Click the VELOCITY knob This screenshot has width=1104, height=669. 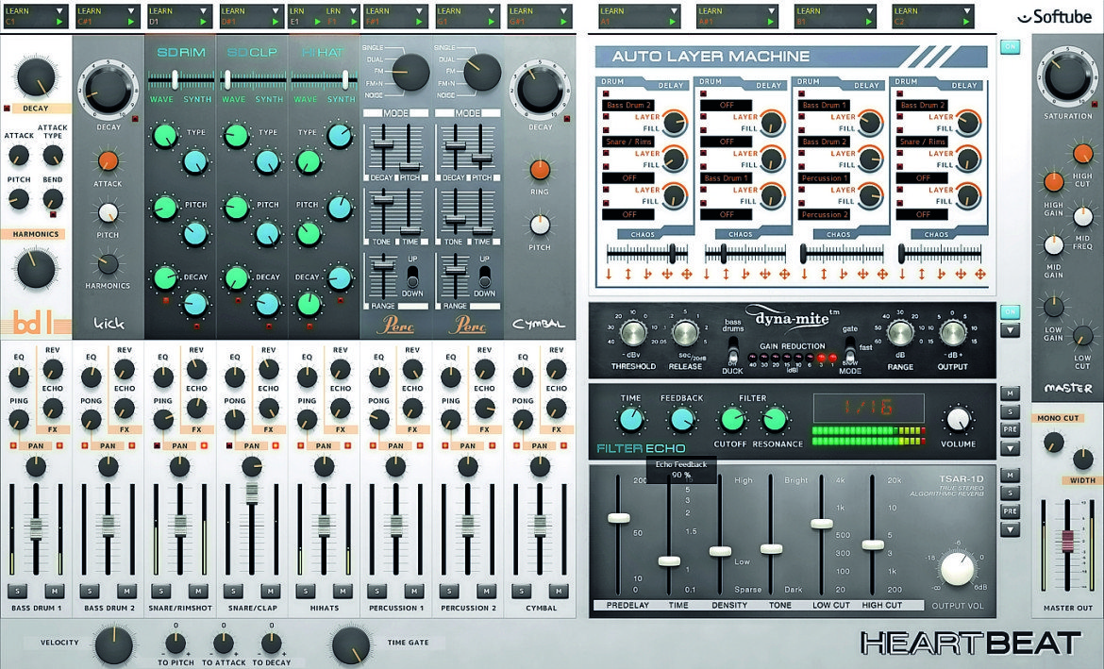click(114, 644)
